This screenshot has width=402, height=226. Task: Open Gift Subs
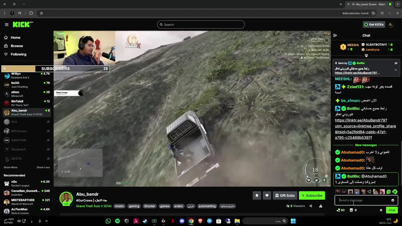pyautogui.click(x=285, y=196)
